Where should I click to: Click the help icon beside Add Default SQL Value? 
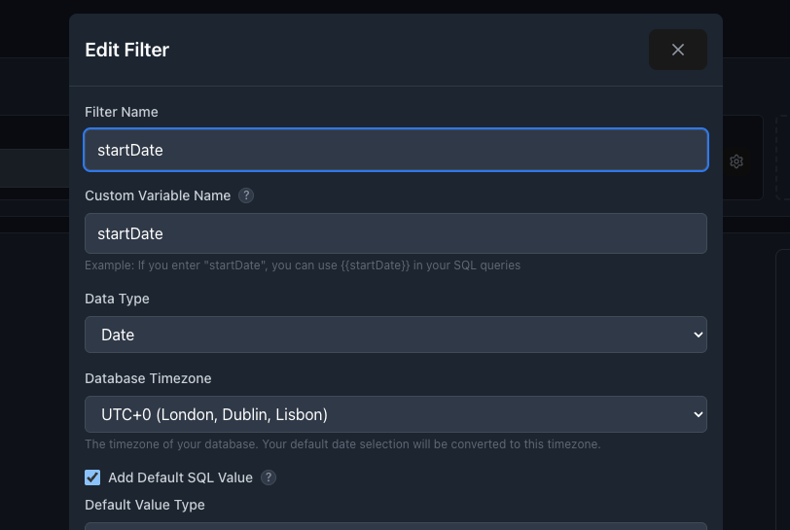(x=269, y=477)
